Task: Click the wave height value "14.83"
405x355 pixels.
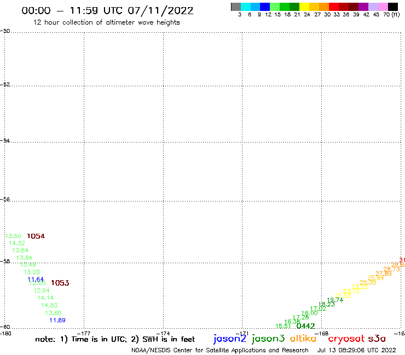Action: tap(49, 305)
